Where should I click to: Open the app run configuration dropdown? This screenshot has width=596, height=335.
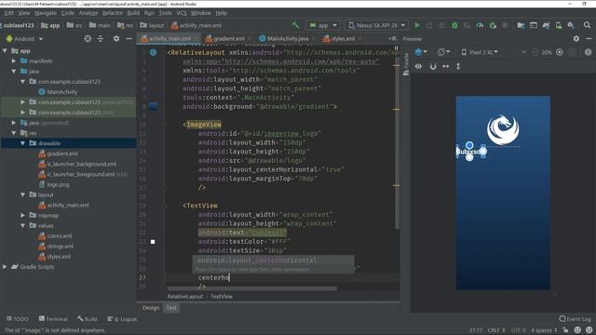pos(323,25)
